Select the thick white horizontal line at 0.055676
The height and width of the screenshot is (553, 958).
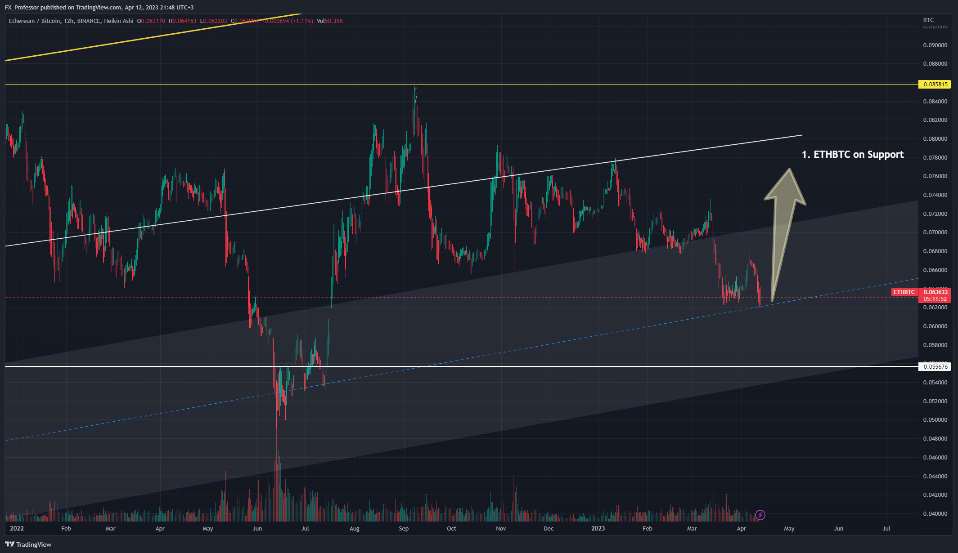point(461,366)
